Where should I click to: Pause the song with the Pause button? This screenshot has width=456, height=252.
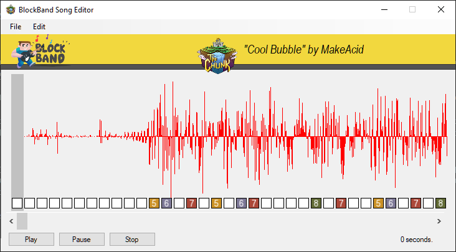(x=82, y=239)
